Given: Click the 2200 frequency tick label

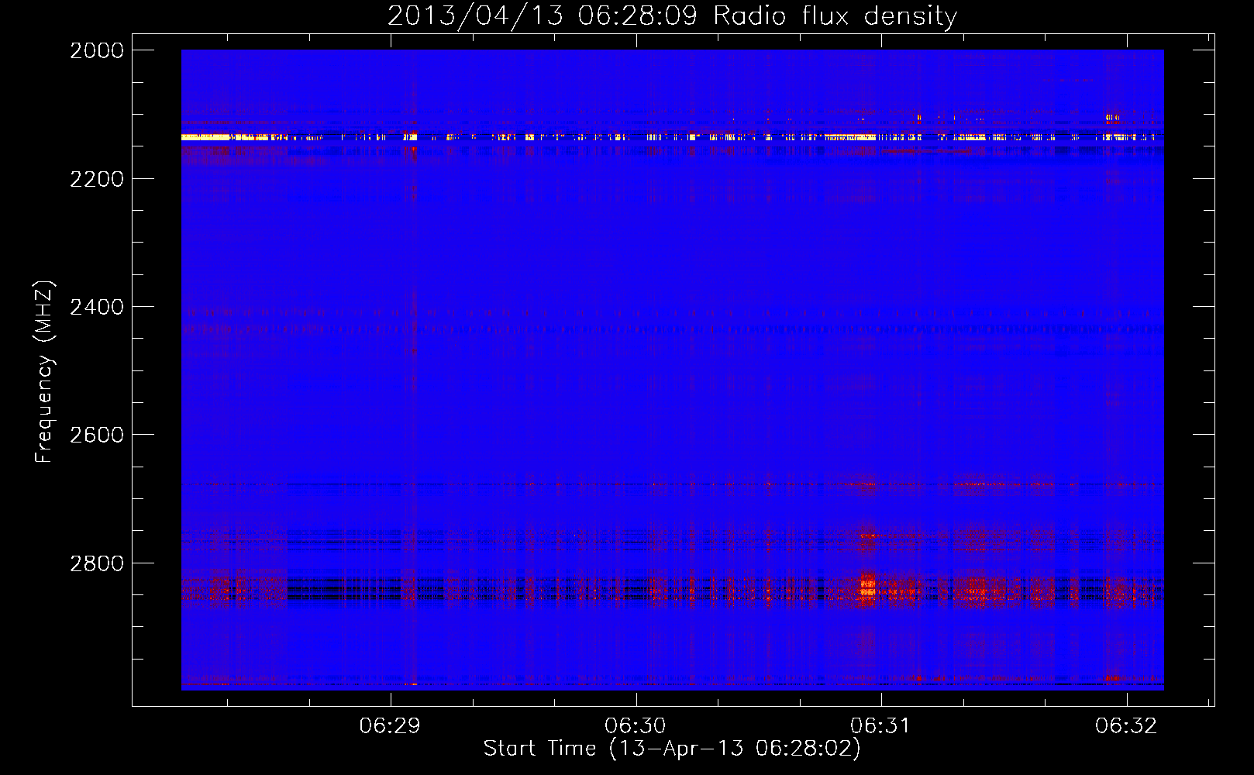Looking at the screenshot, I should 97,179.
